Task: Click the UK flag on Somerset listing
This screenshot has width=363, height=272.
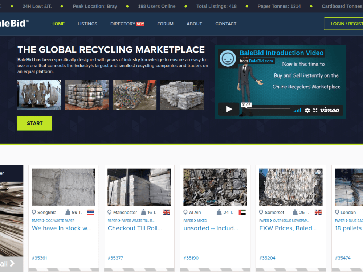Action: pos(318,212)
